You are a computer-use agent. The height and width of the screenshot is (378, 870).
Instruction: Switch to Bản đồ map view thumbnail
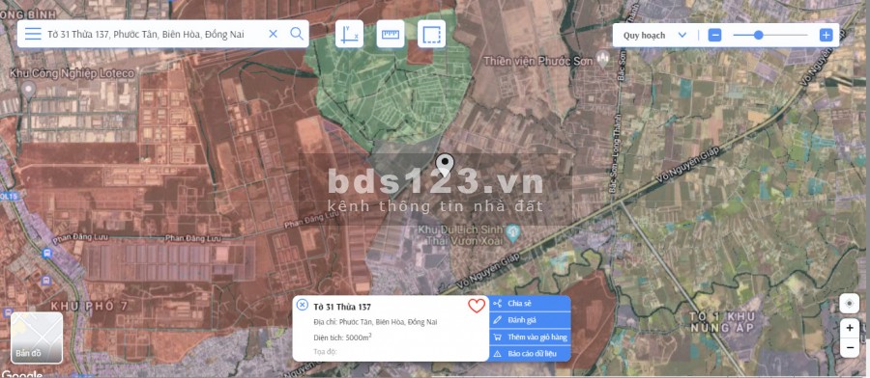tap(37, 337)
